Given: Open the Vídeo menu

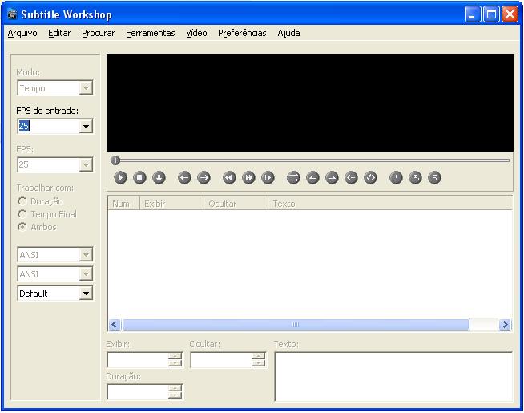Looking at the screenshot, I should (x=196, y=33).
